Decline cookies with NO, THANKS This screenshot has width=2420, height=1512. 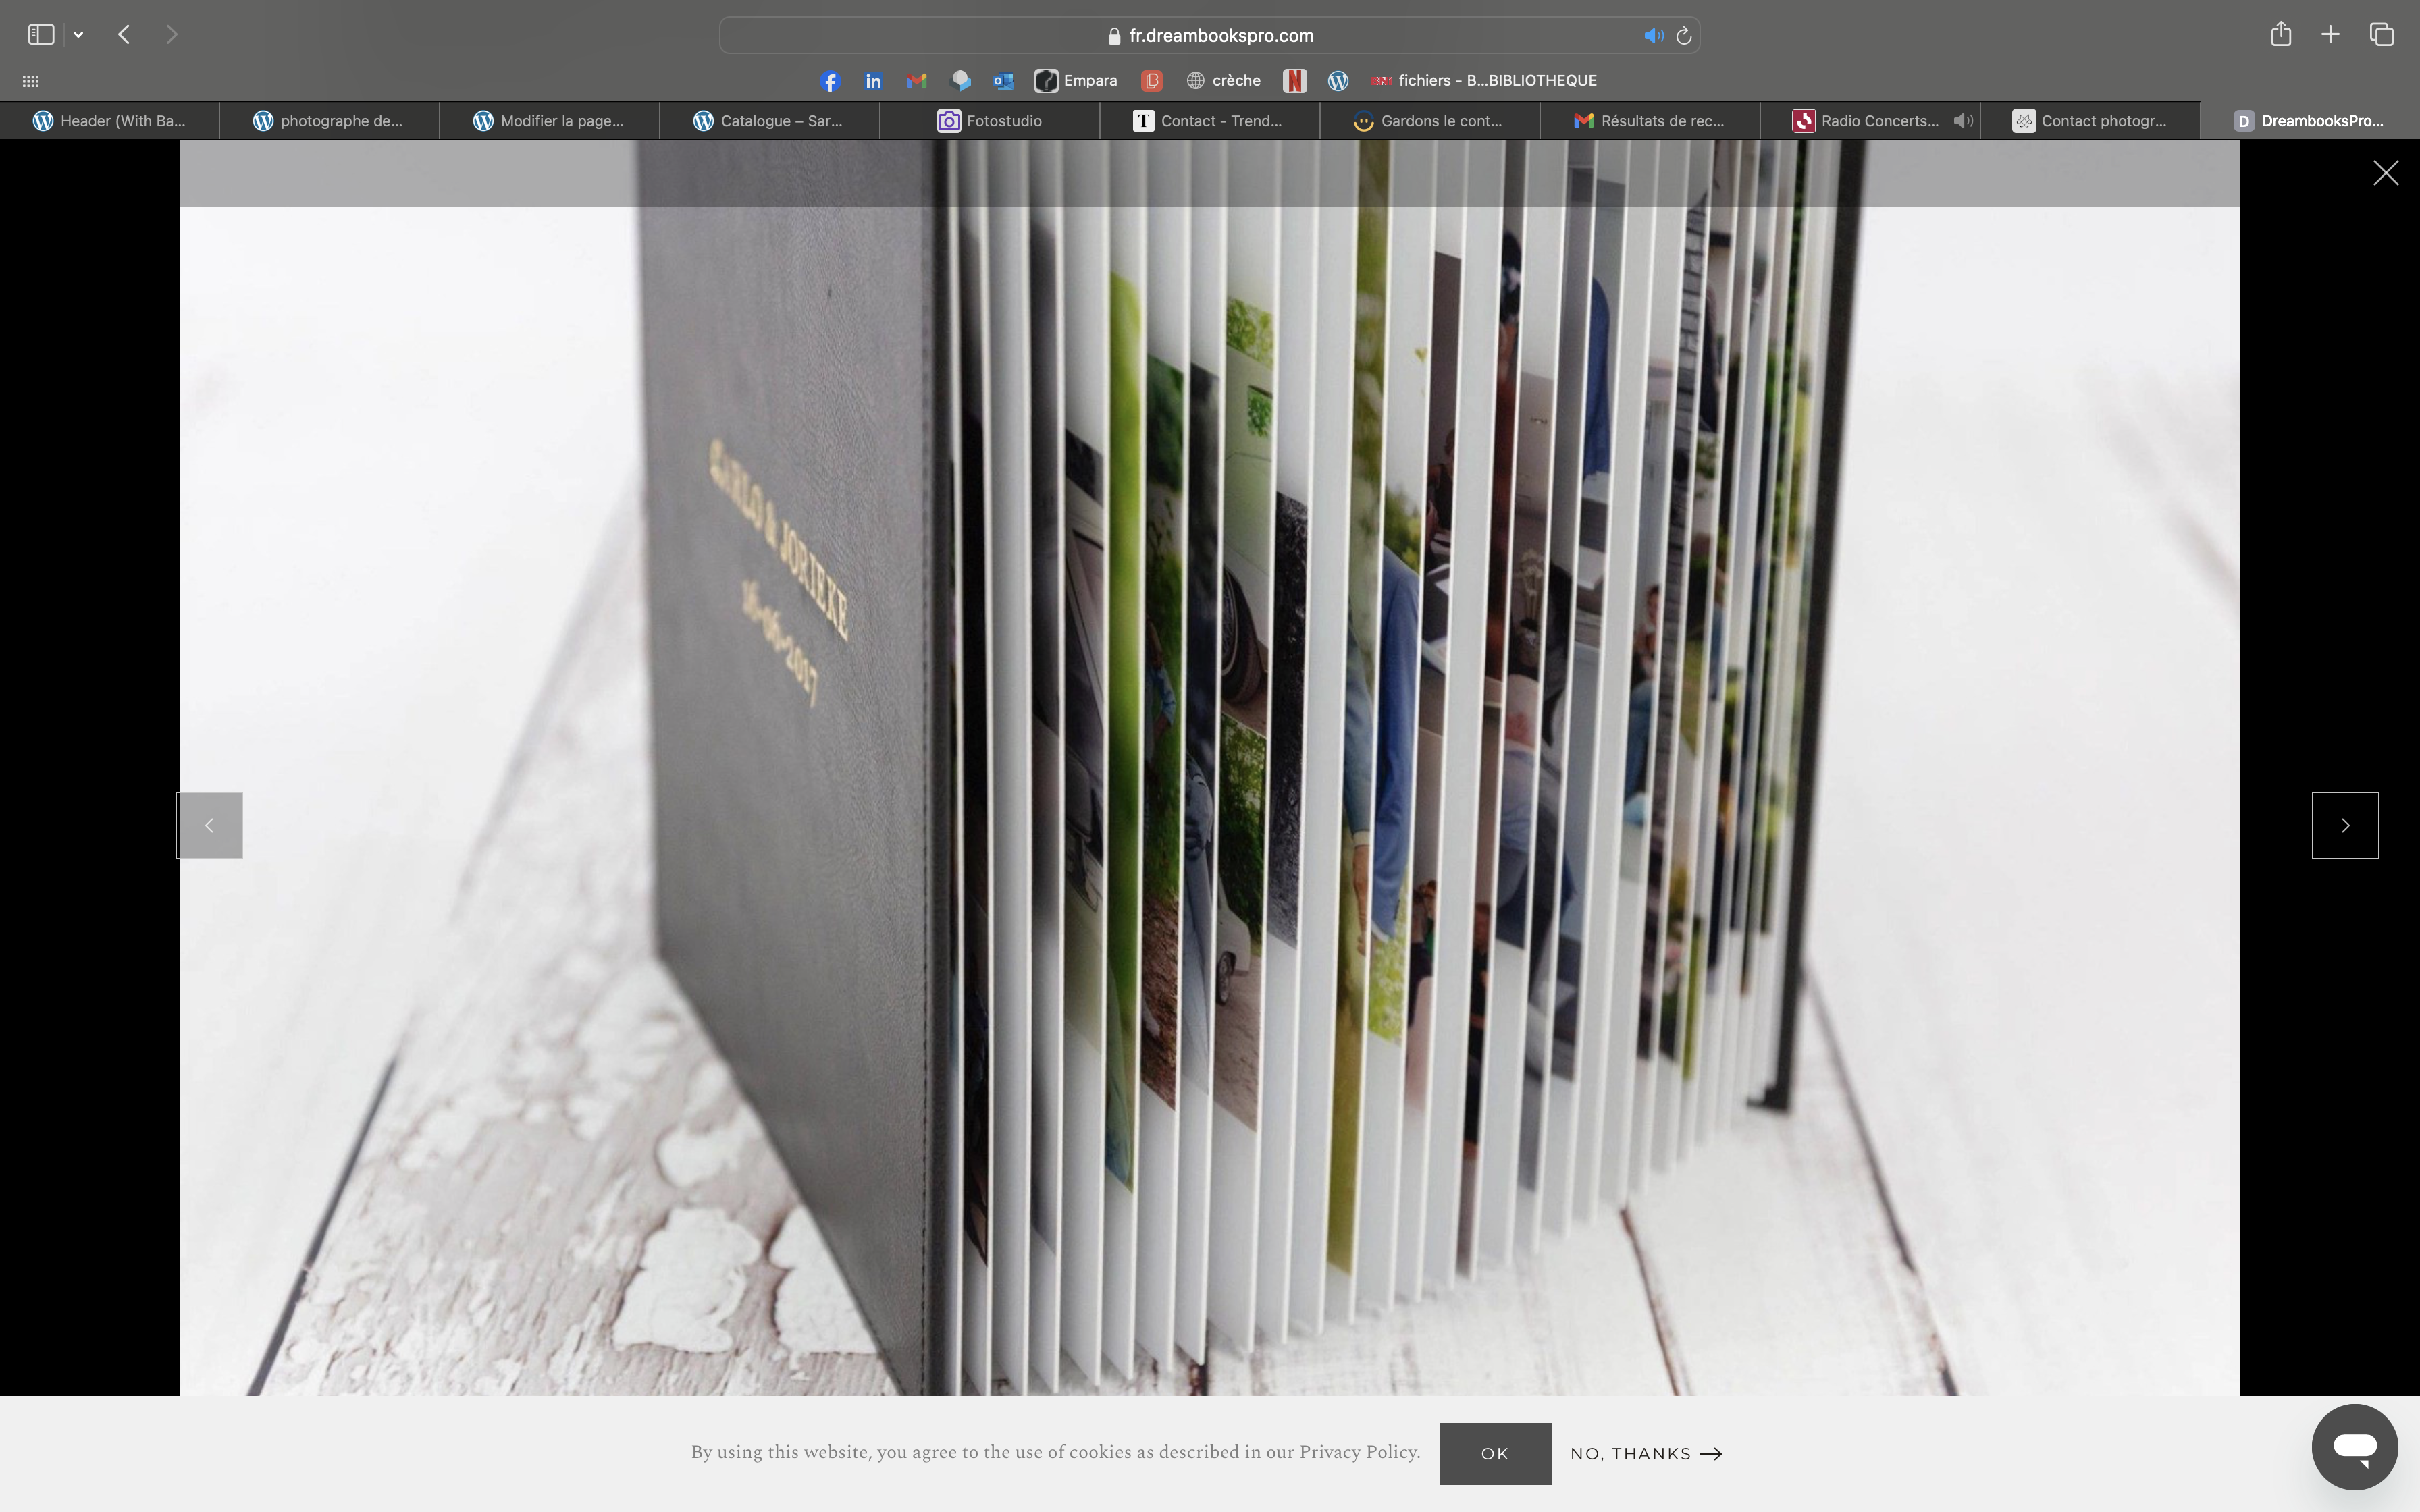coord(1645,1453)
